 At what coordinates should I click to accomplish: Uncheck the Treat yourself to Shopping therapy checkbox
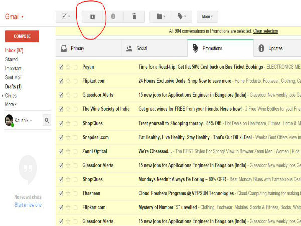[61, 123]
